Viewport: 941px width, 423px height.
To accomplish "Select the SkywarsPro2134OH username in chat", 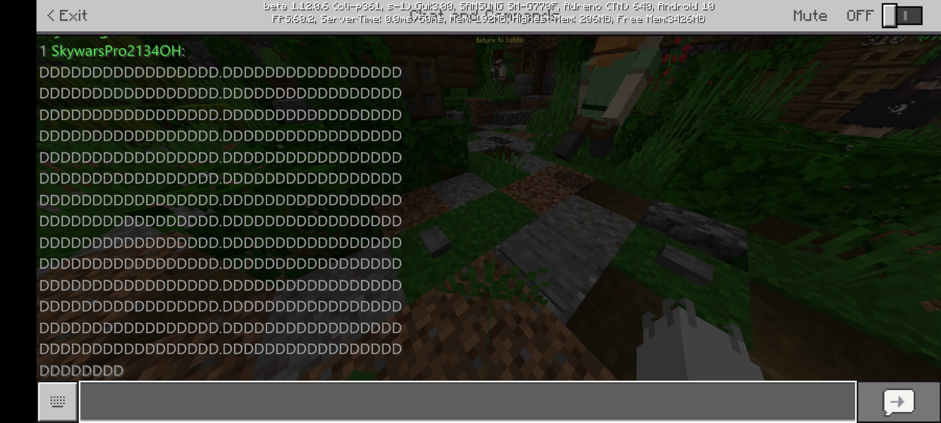I will [x=116, y=51].
